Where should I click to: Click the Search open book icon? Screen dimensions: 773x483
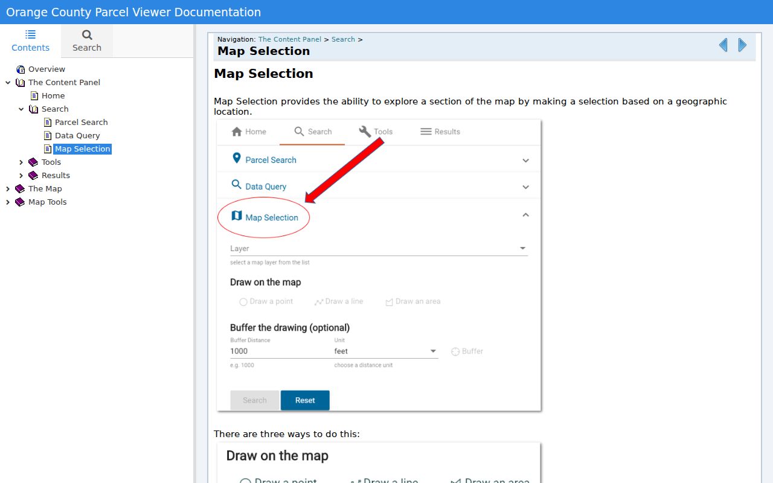tap(34, 109)
